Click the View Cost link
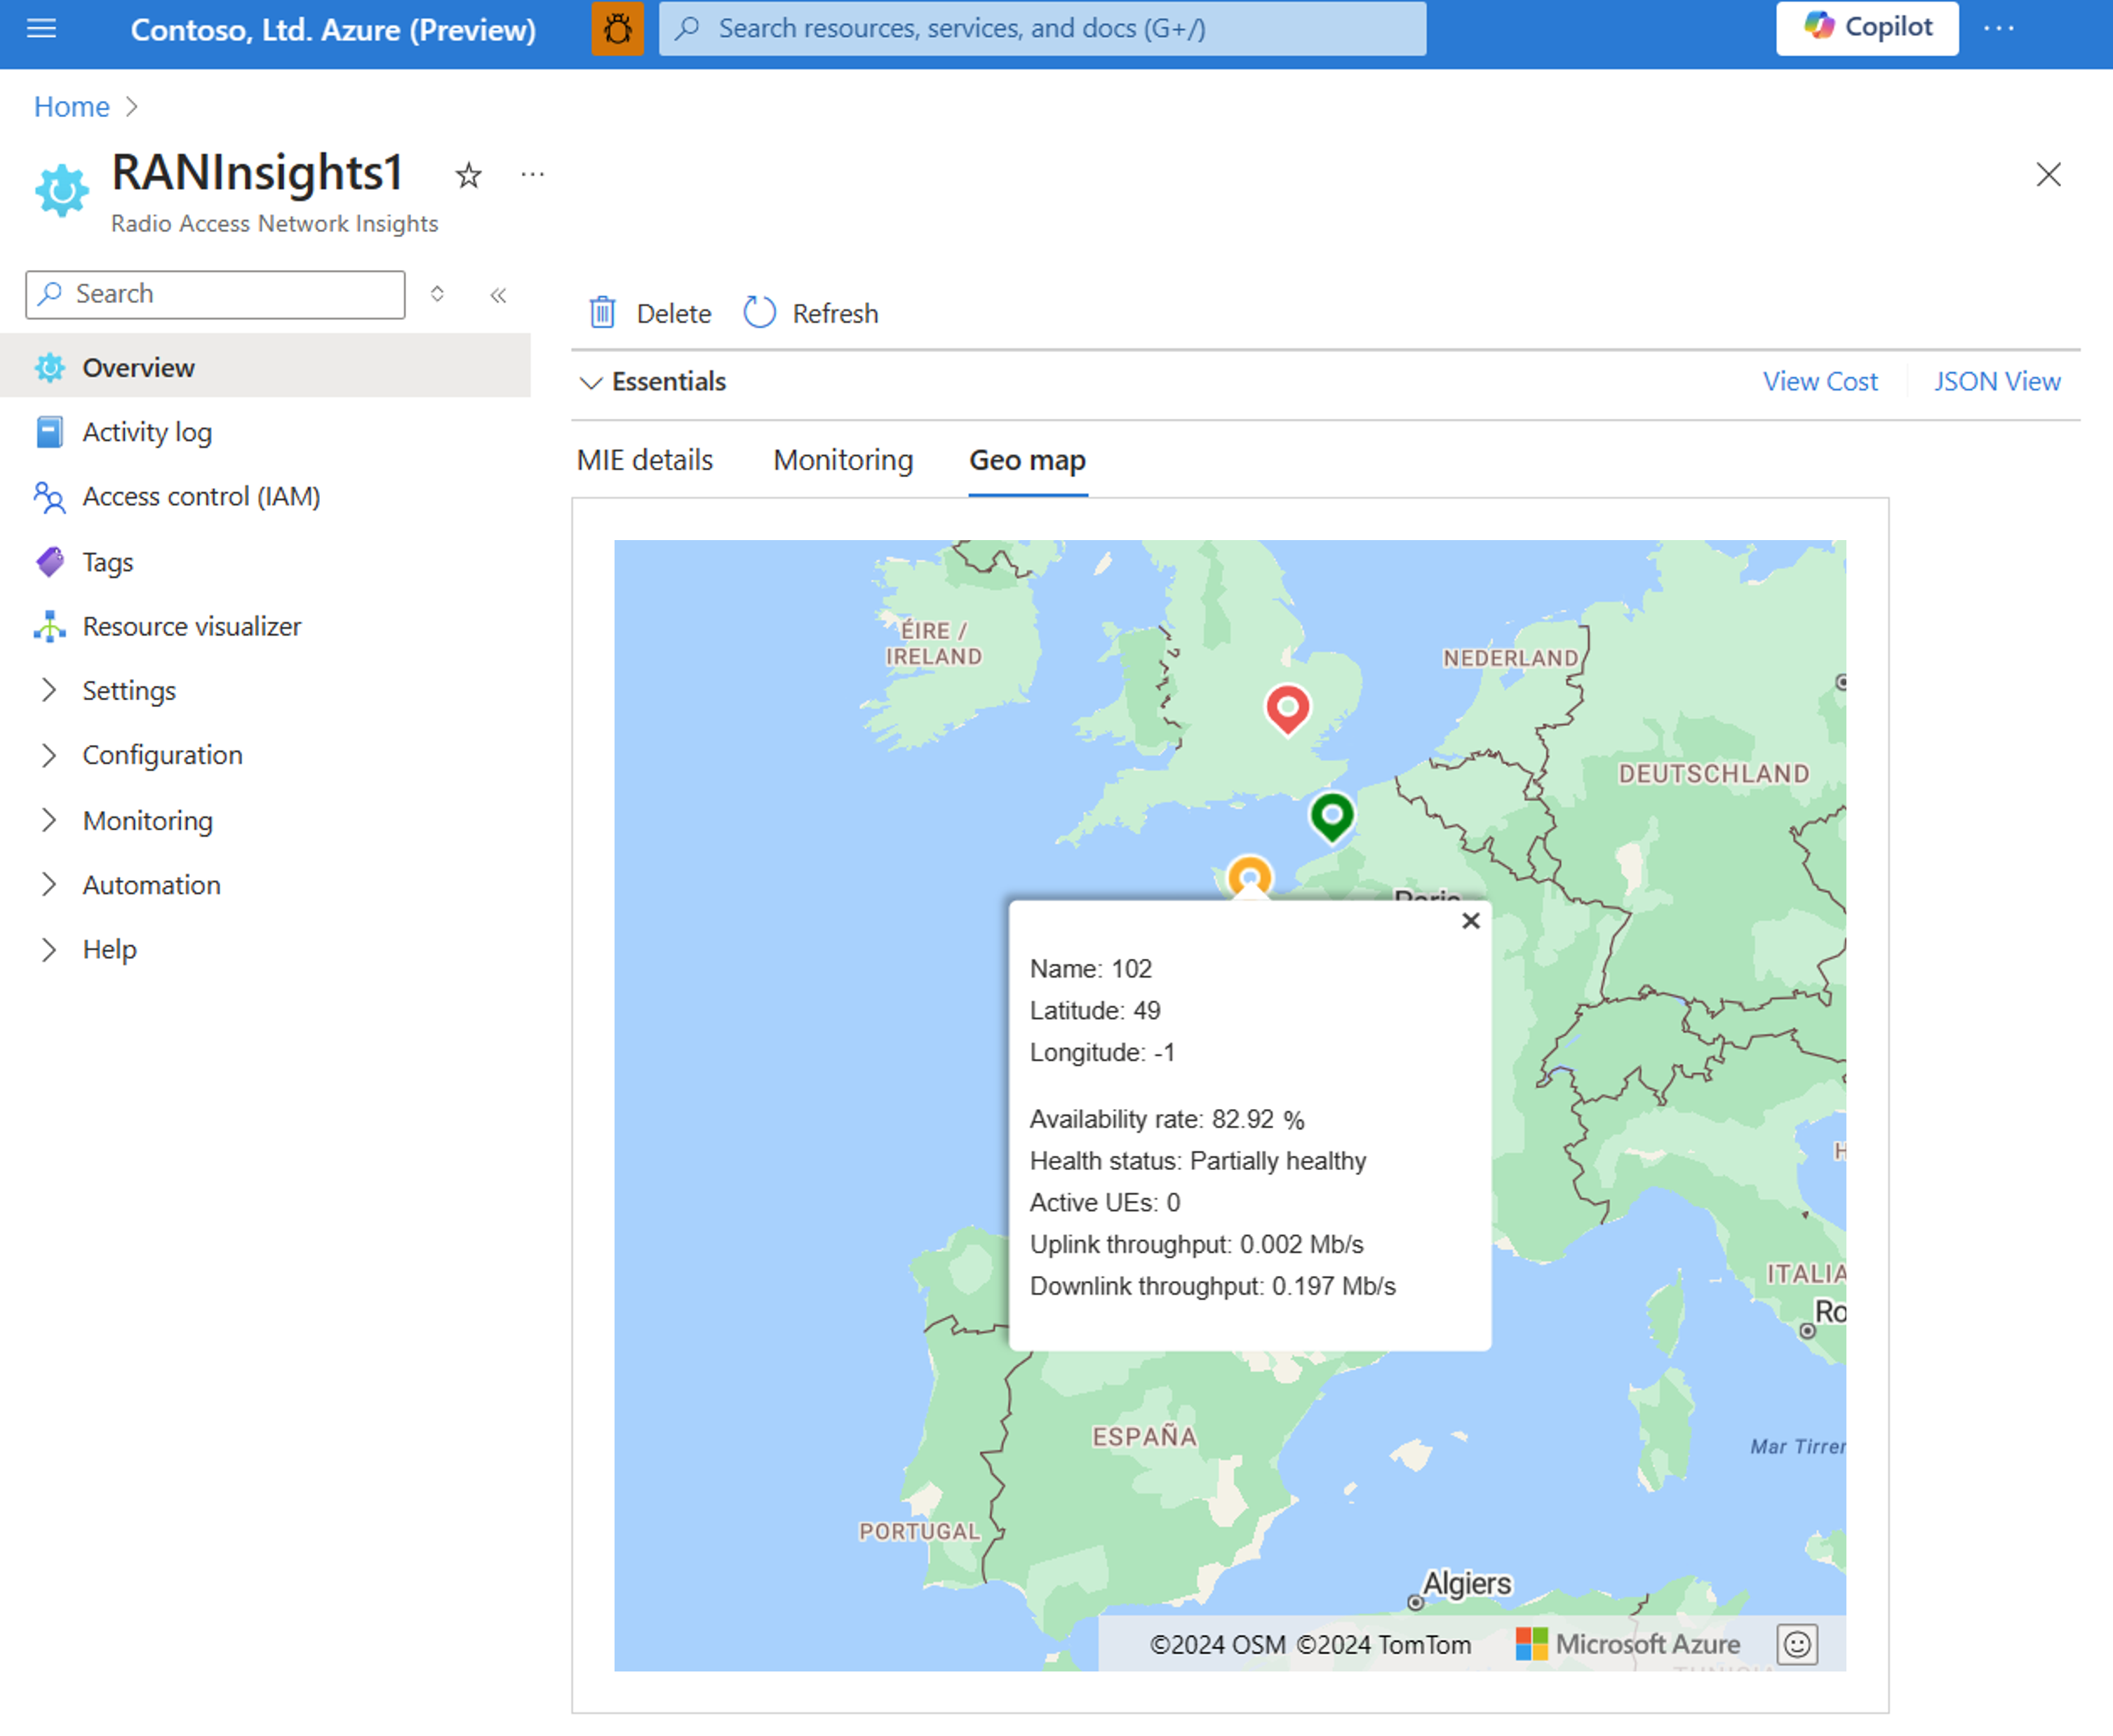This screenshot has width=2113, height=1736. [x=1822, y=381]
